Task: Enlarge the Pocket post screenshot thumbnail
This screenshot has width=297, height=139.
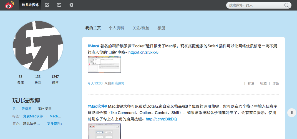Action: tap(104, 65)
